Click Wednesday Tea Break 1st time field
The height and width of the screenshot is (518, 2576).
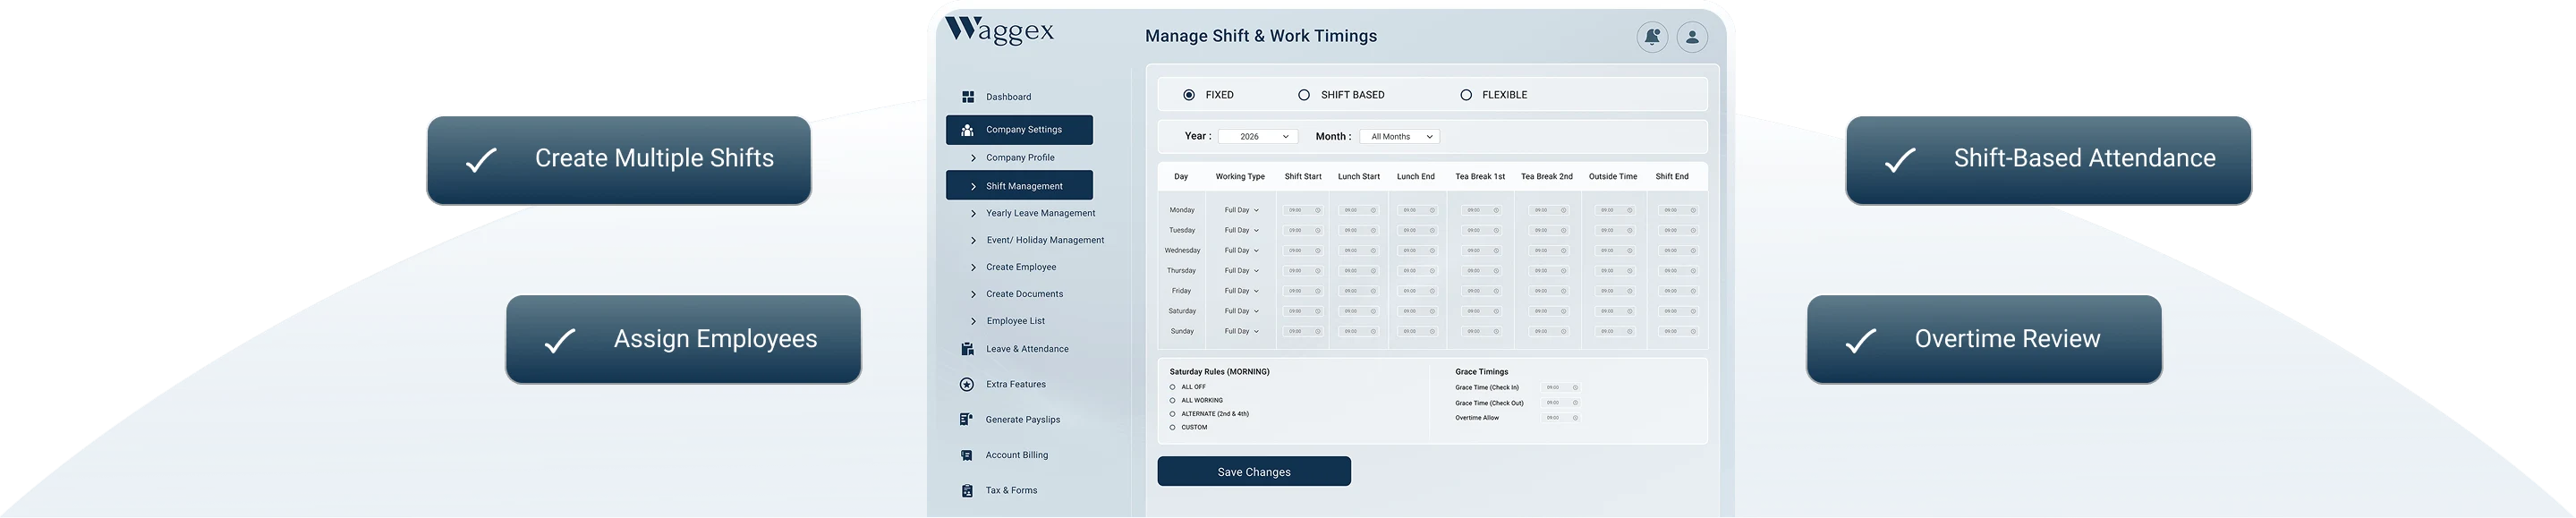point(1482,251)
